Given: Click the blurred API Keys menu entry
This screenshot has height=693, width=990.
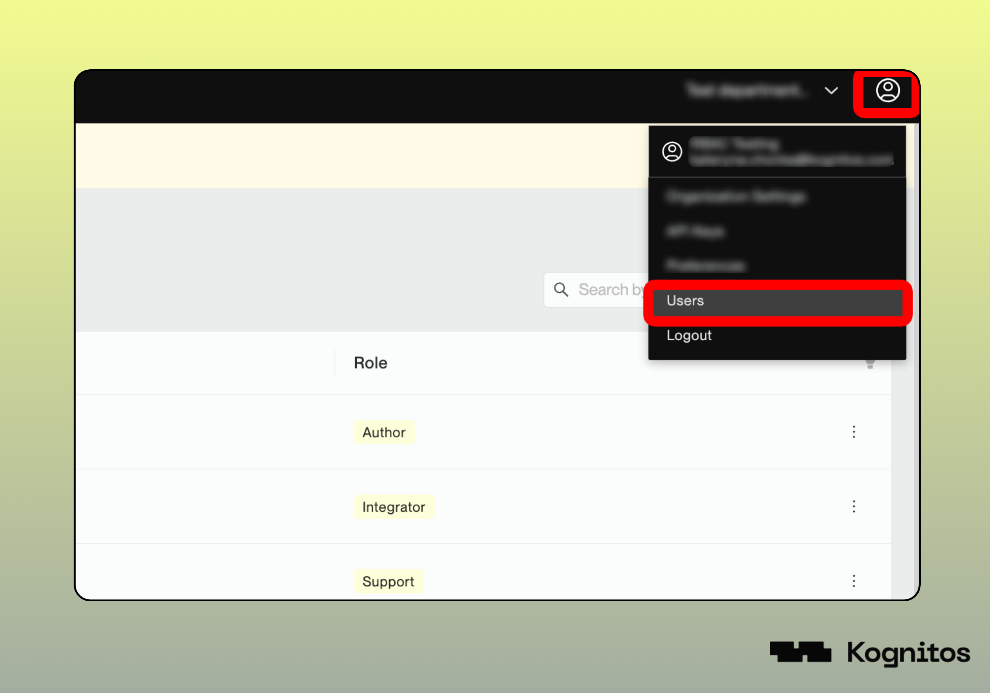Looking at the screenshot, I should click(695, 231).
